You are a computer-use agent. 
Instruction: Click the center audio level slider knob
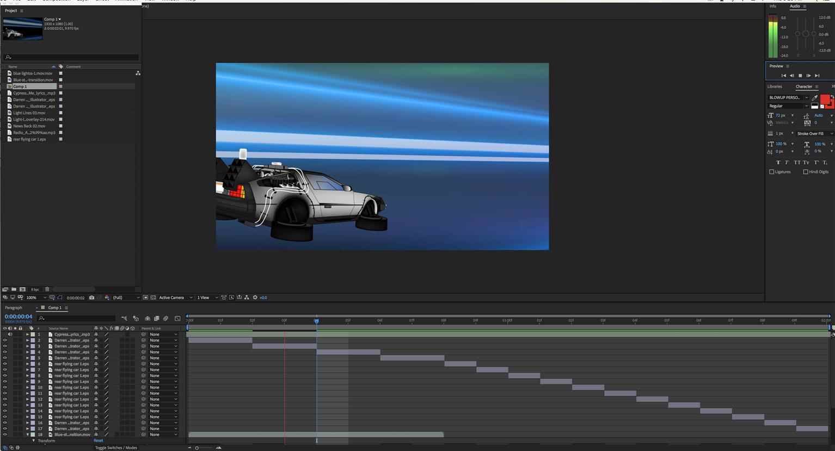(806, 34)
